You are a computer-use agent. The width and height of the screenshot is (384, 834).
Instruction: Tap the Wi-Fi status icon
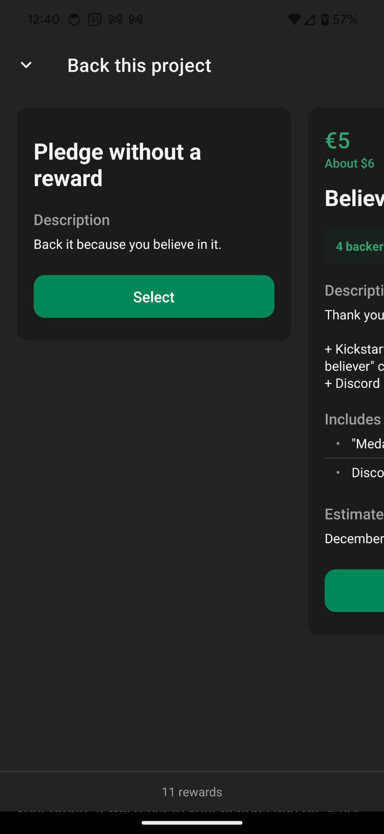click(x=294, y=20)
